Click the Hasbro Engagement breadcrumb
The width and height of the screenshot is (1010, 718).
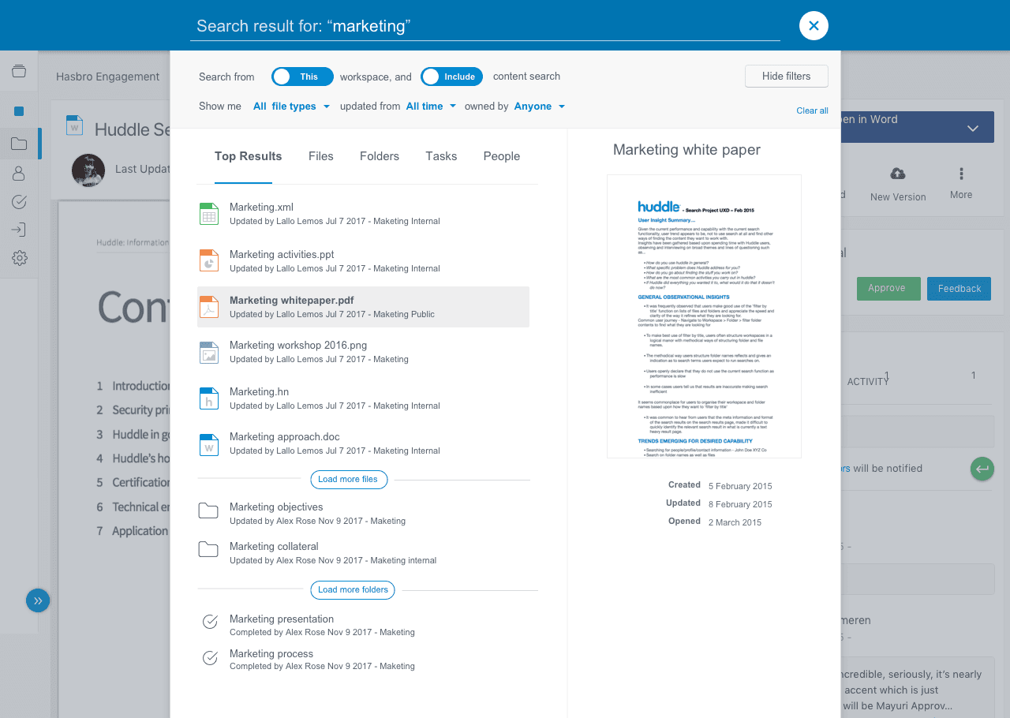tap(107, 77)
